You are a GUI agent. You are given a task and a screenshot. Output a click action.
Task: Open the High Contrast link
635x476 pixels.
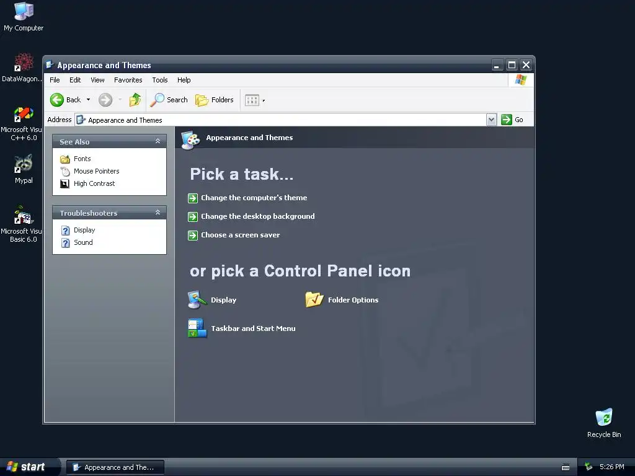click(94, 183)
